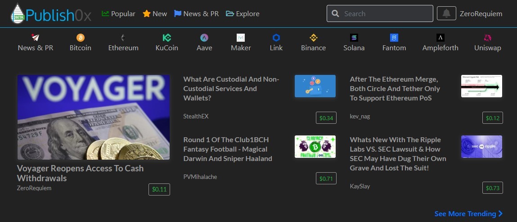Click the Maker logo icon
Image resolution: width=517 pixels, height=222 pixels.
[x=241, y=37]
